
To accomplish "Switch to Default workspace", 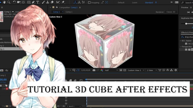I will 121,3.
